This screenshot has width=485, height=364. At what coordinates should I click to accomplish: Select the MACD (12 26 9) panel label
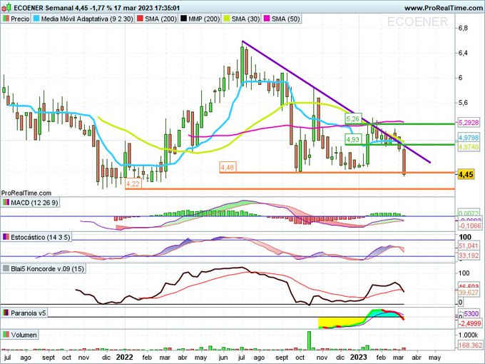[34, 203]
